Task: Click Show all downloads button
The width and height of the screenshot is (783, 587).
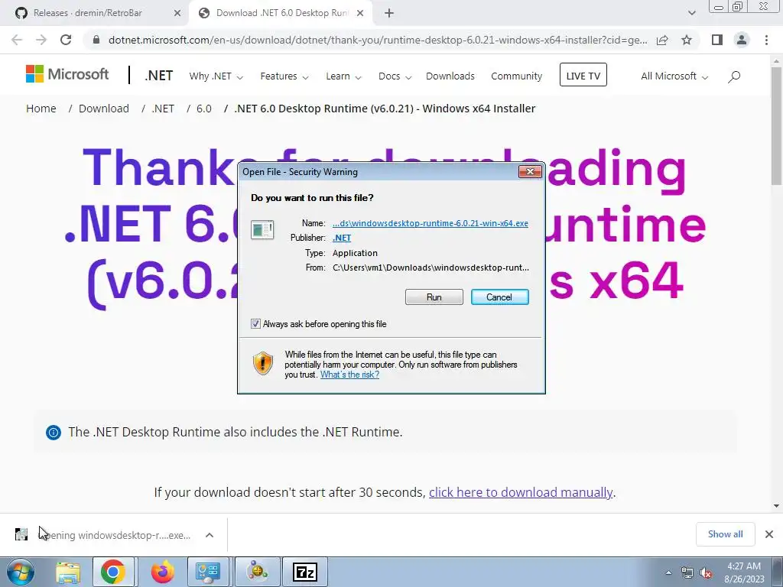Action: coord(725,534)
